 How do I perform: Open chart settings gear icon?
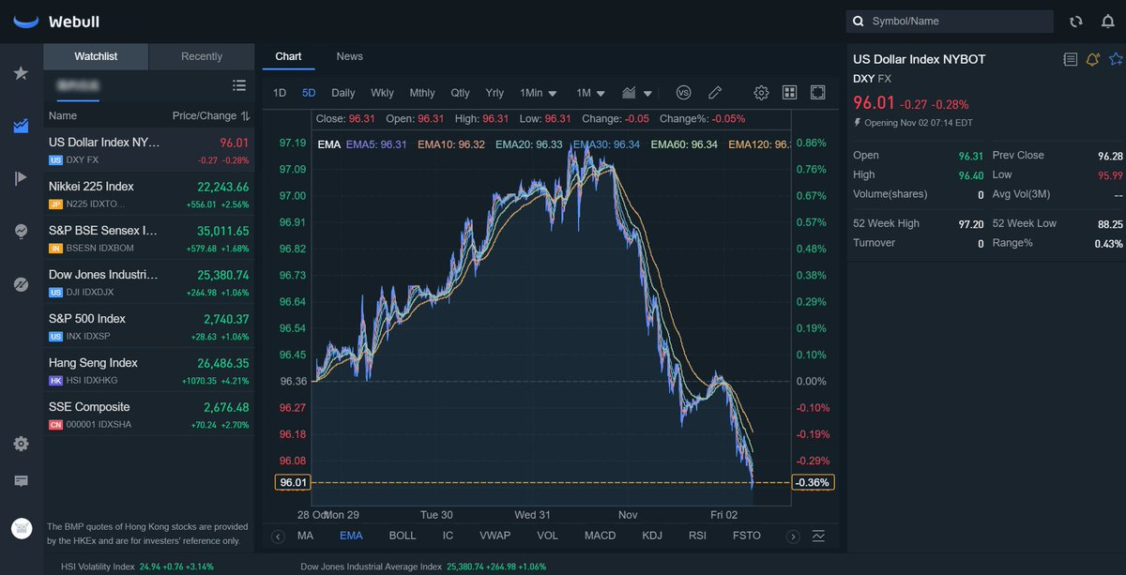761,93
